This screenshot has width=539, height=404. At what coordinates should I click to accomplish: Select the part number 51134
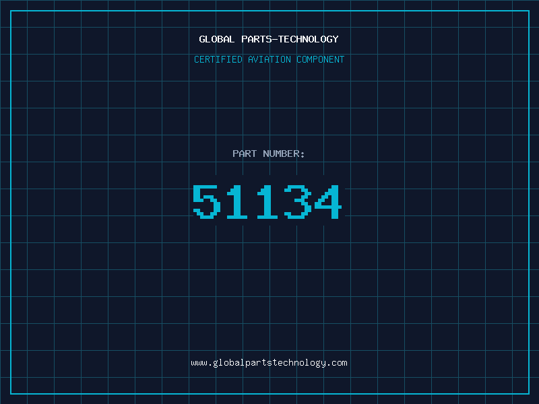[267, 201]
